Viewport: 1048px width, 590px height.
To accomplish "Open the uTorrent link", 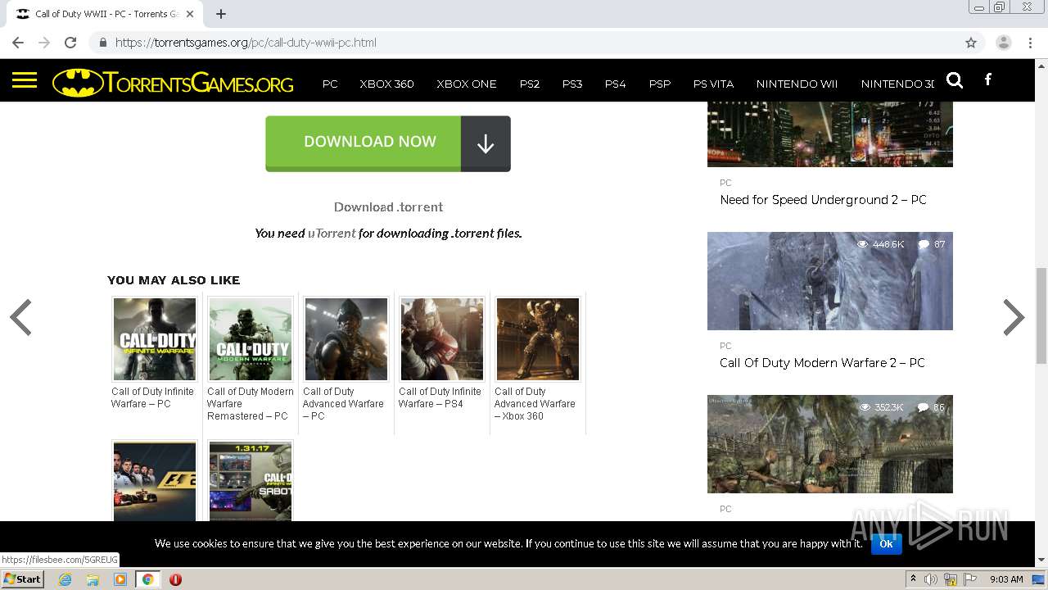I will (332, 234).
